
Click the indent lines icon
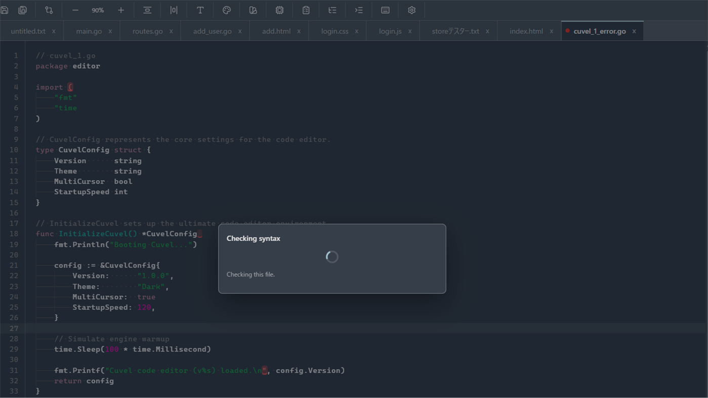point(359,10)
